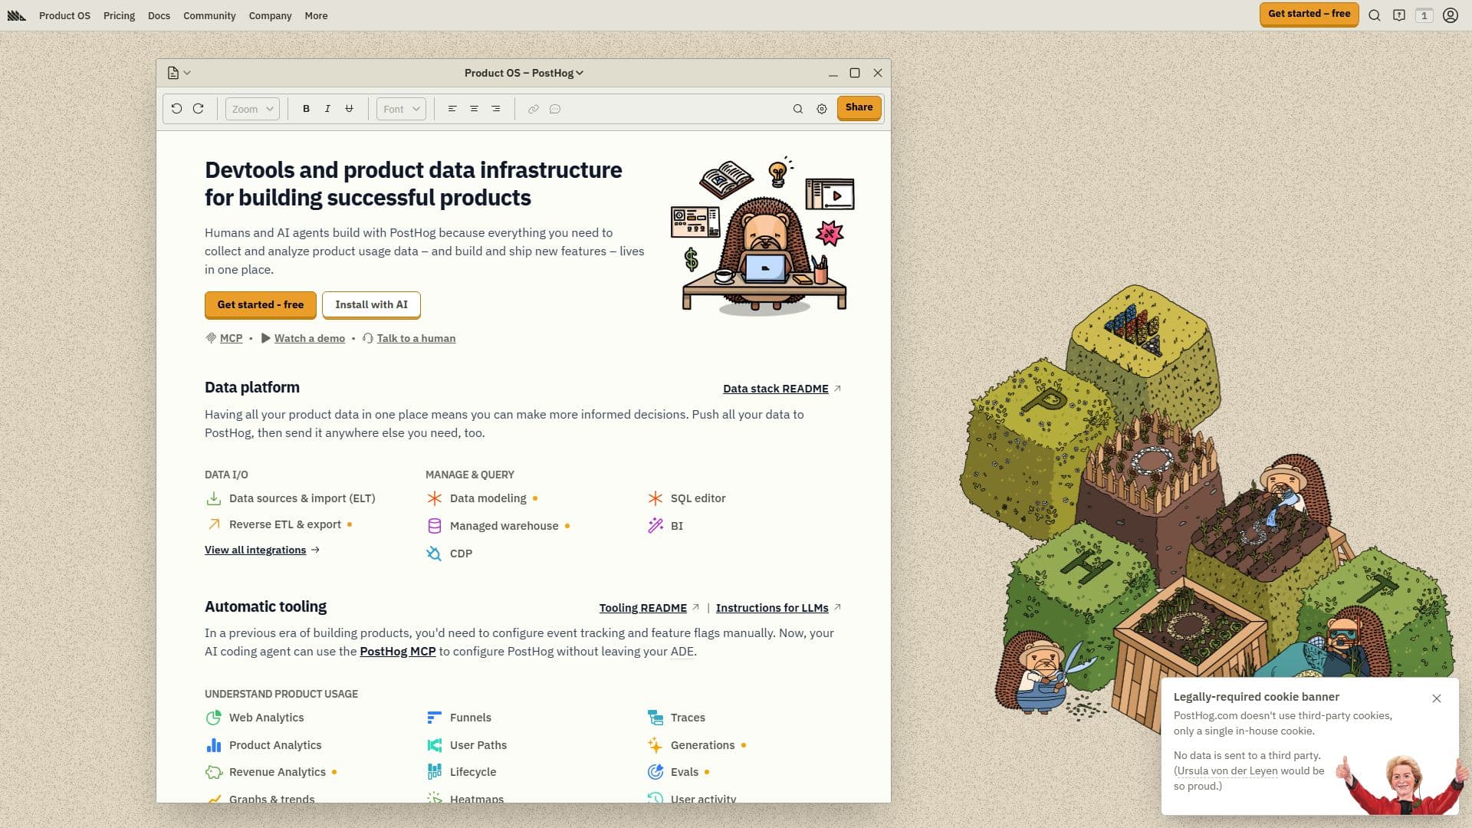Open Company menu item
The height and width of the screenshot is (828, 1472).
coord(270,15)
